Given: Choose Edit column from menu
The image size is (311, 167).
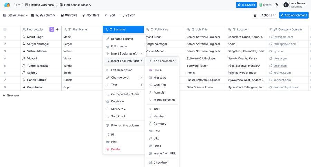Looking at the screenshot, I should pos(124,46).
